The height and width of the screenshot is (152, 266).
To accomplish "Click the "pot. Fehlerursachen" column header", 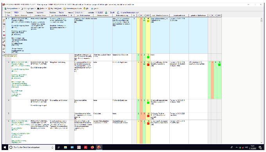I will pyautogui.click(x=84, y=15).
